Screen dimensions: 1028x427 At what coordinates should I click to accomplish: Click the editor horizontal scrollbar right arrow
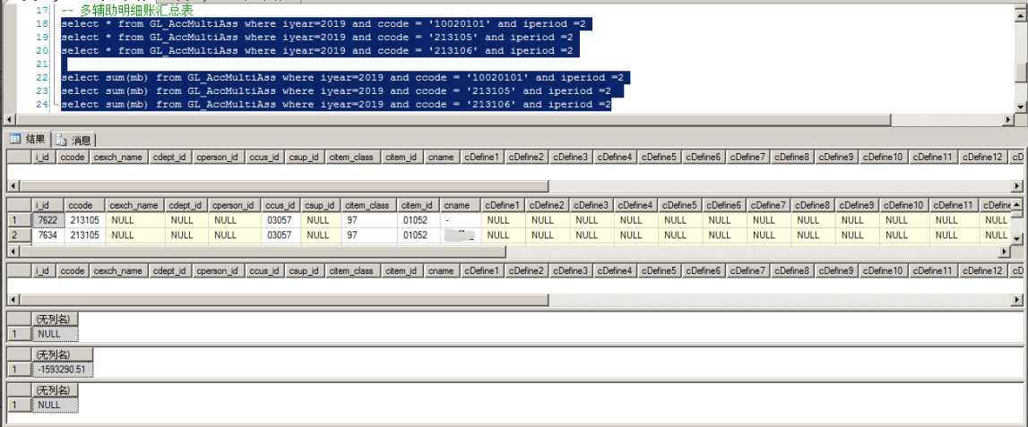(x=1008, y=120)
